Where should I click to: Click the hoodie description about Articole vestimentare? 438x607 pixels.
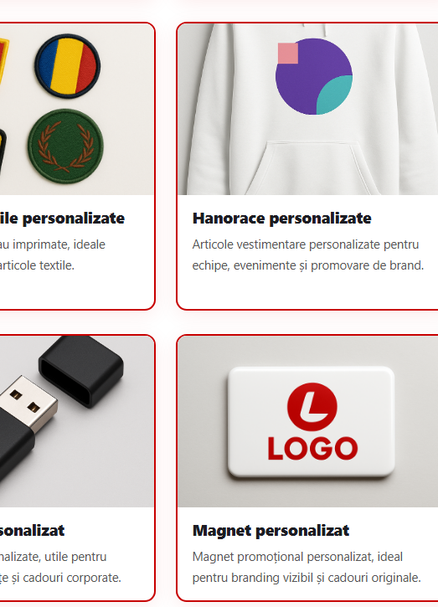(308, 255)
